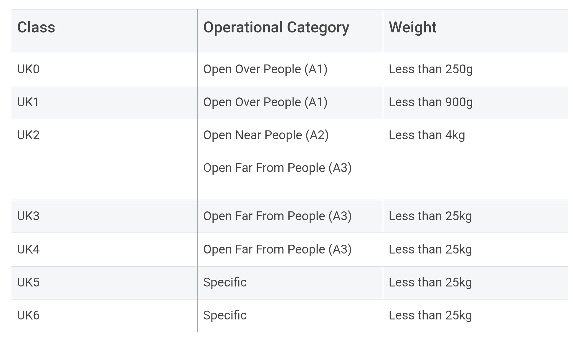The image size is (573, 338).
Task: Click the Less than 900g cell
Action: pyautogui.click(x=430, y=102)
